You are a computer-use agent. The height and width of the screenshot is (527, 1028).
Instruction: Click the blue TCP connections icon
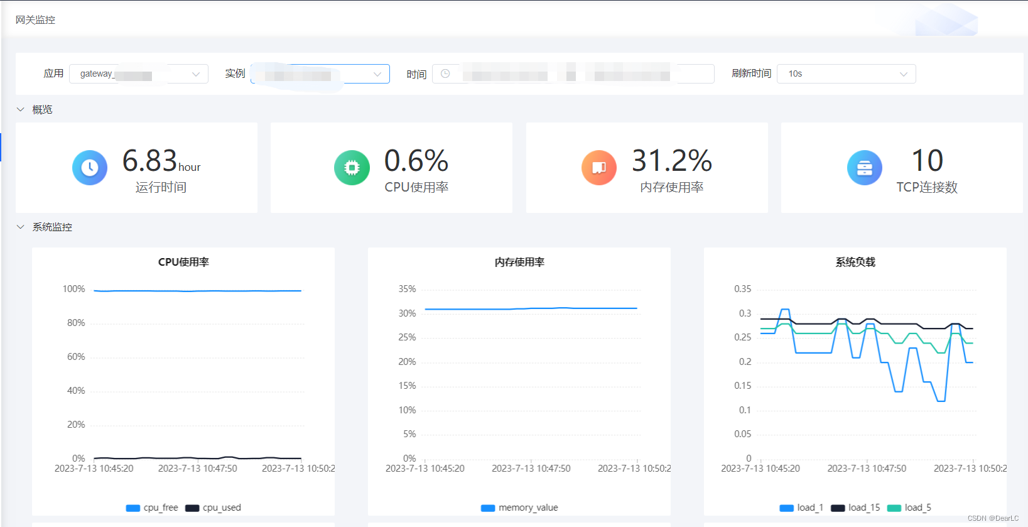[x=865, y=168]
